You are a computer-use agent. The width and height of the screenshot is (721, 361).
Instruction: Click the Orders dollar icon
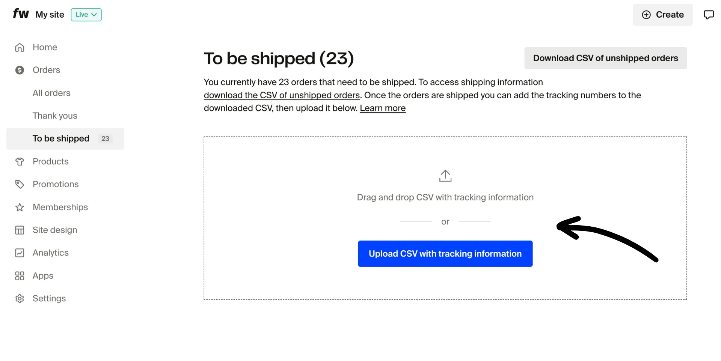pos(19,70)
